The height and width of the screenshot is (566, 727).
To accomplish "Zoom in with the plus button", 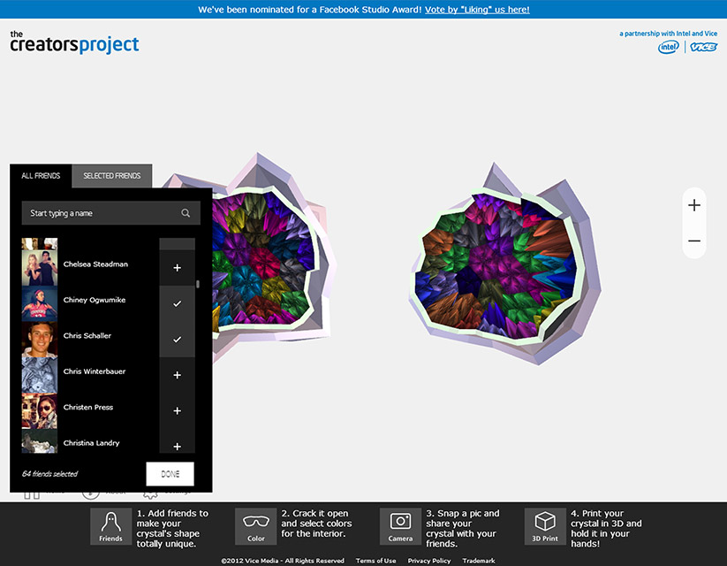I will coord(694,205).
